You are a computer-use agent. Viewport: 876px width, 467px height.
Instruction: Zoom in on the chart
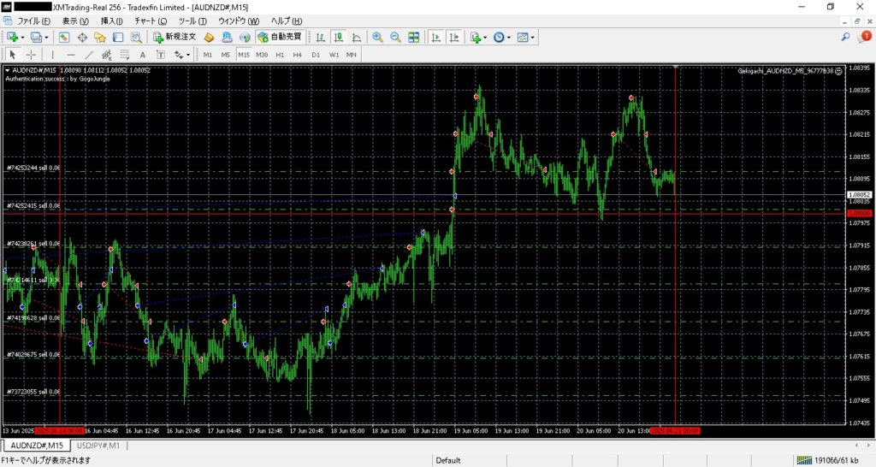377,38
